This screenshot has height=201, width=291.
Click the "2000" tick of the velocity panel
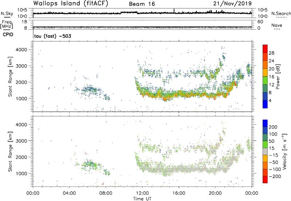pyautogui.click(x=21, y=157)
